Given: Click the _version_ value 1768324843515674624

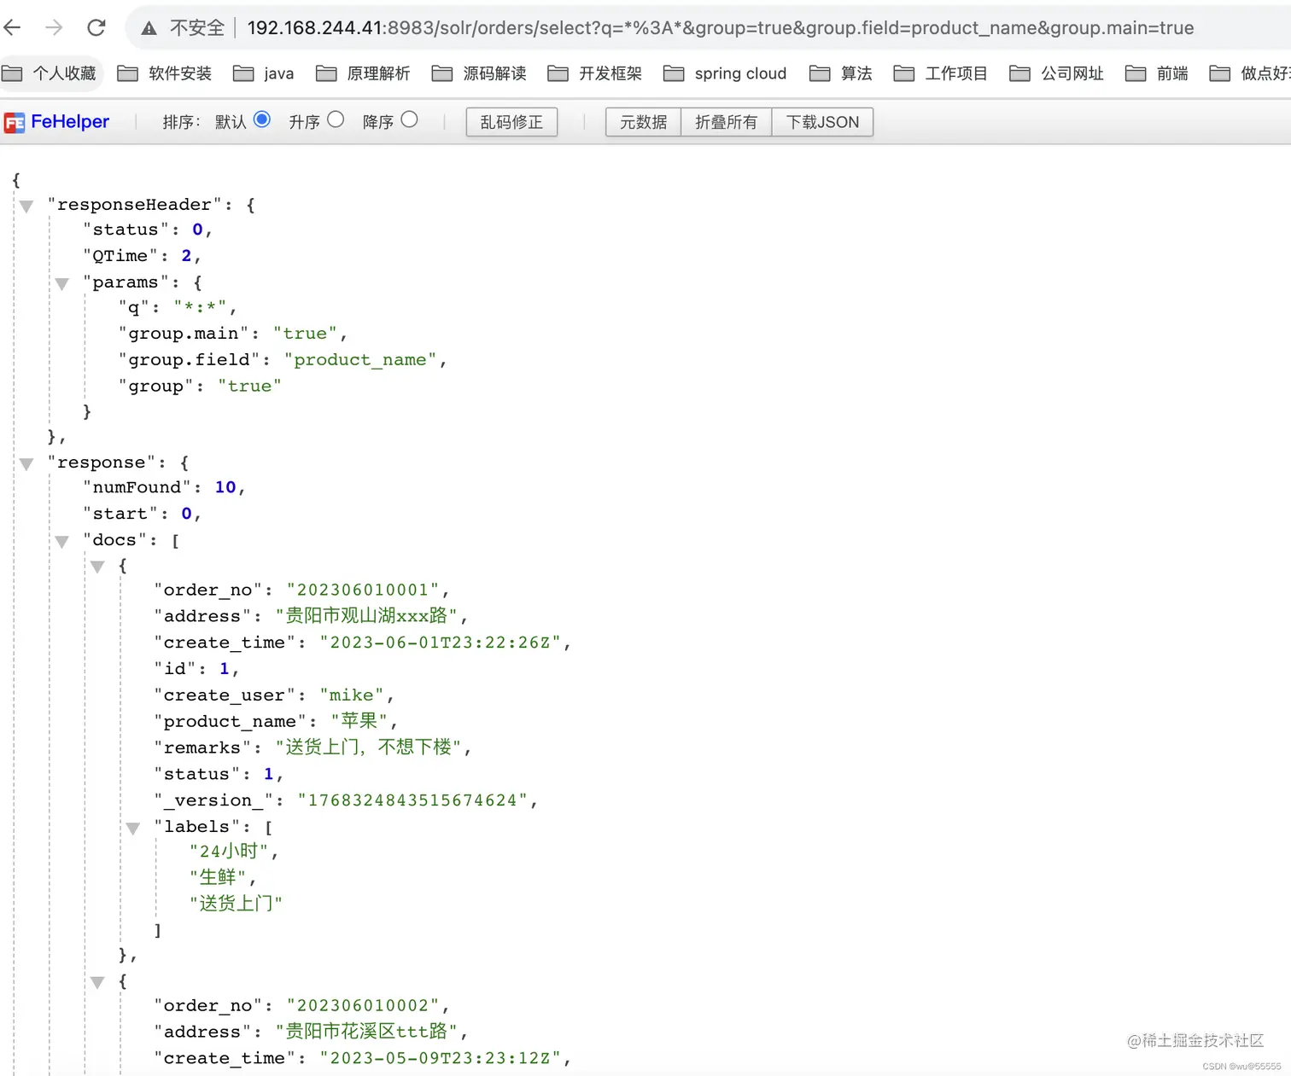Looking at the screenshot, I should pyautogui.click(x=412, y=800).
